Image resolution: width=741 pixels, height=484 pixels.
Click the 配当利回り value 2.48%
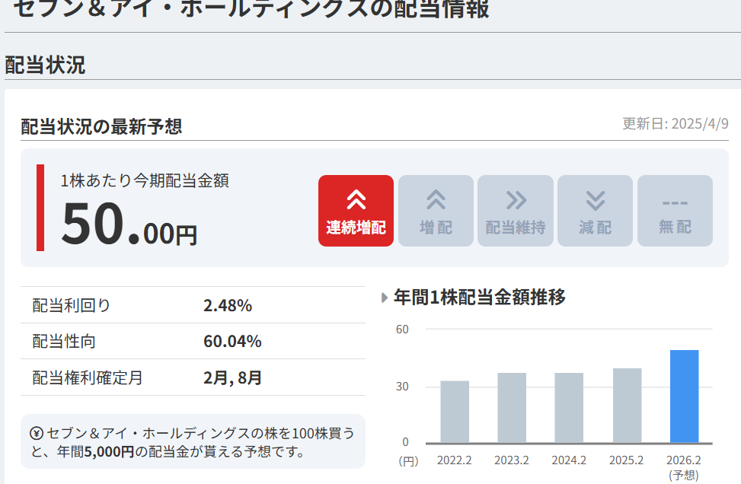(228, 305)
